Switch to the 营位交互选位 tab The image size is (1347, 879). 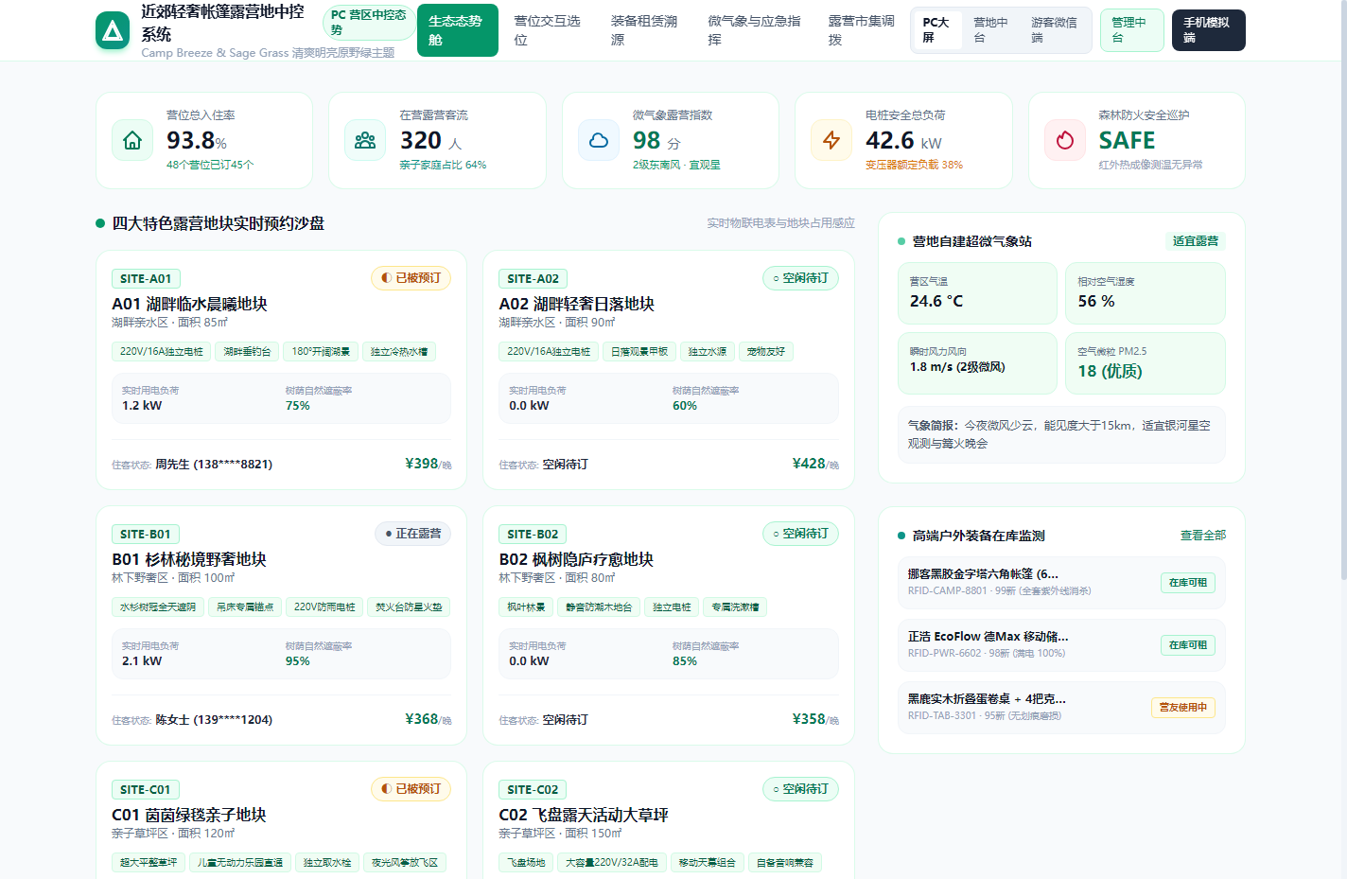pos(548,30)
